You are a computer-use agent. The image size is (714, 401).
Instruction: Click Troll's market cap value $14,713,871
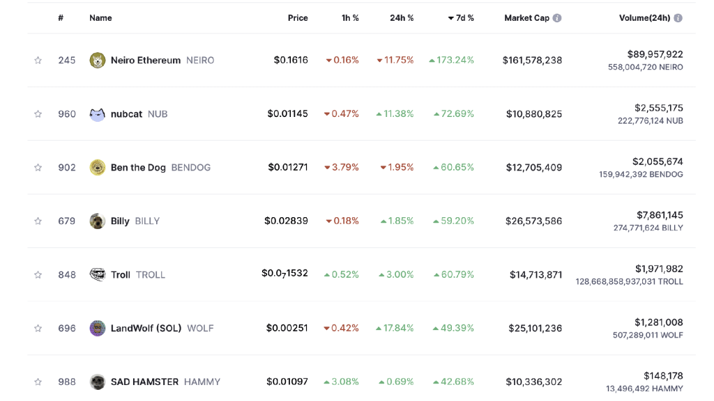[535, 275]
